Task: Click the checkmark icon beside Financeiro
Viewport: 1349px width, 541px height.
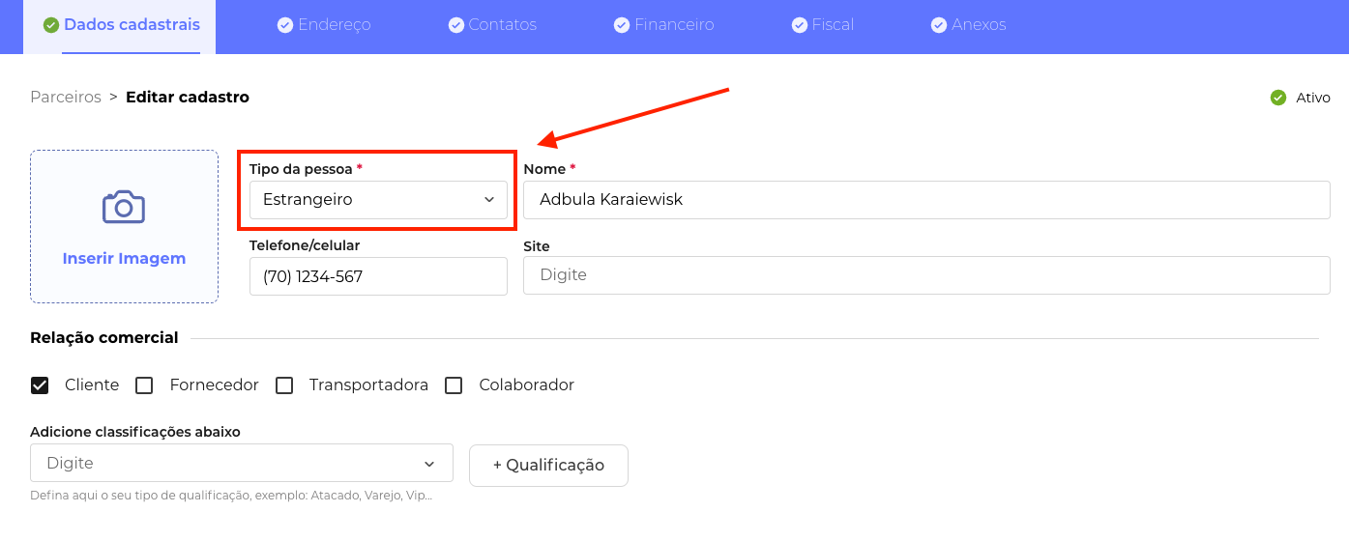Action: pos(622,25)
